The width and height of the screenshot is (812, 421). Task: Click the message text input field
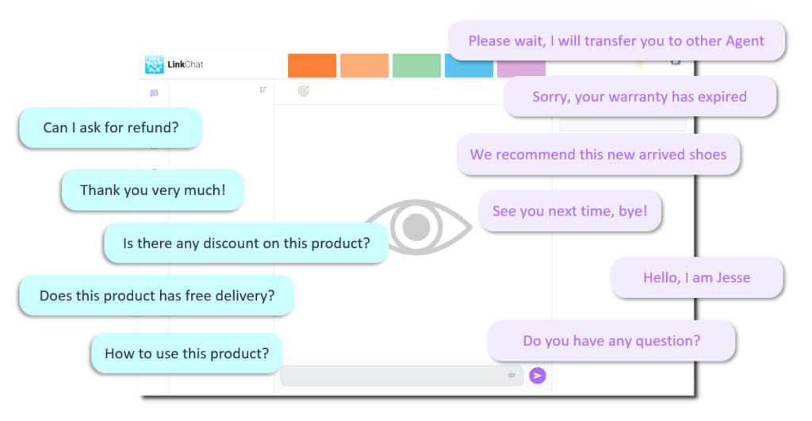401,376
